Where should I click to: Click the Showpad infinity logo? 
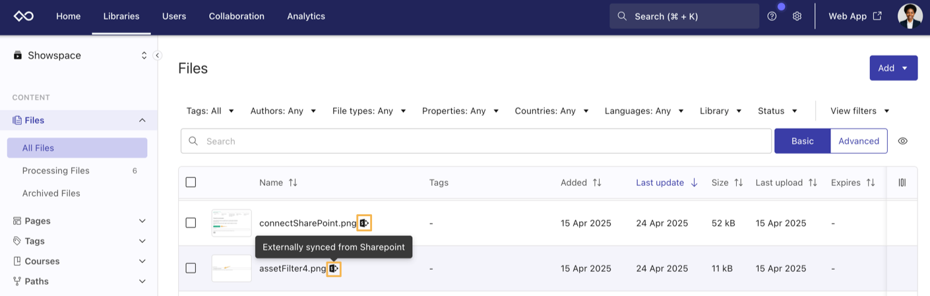pos(24,16)
